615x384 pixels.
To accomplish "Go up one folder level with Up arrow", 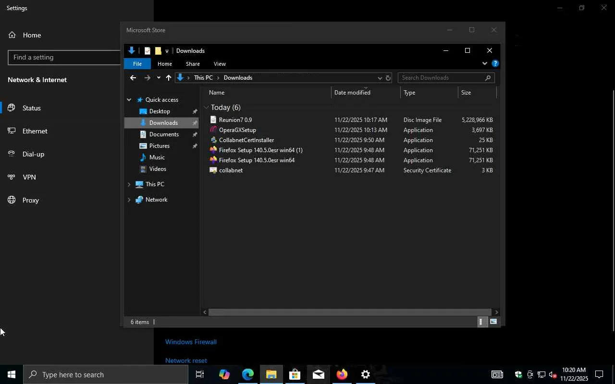I will 168,78.
